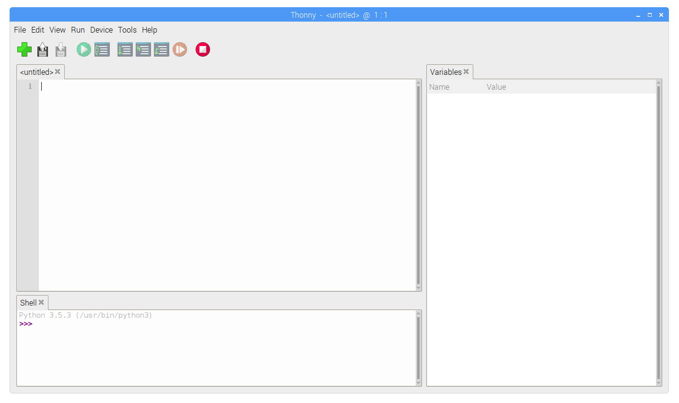Click the Open file floppy disk icon
This screenshot has height=403, width=679.
tap(43, 49)
